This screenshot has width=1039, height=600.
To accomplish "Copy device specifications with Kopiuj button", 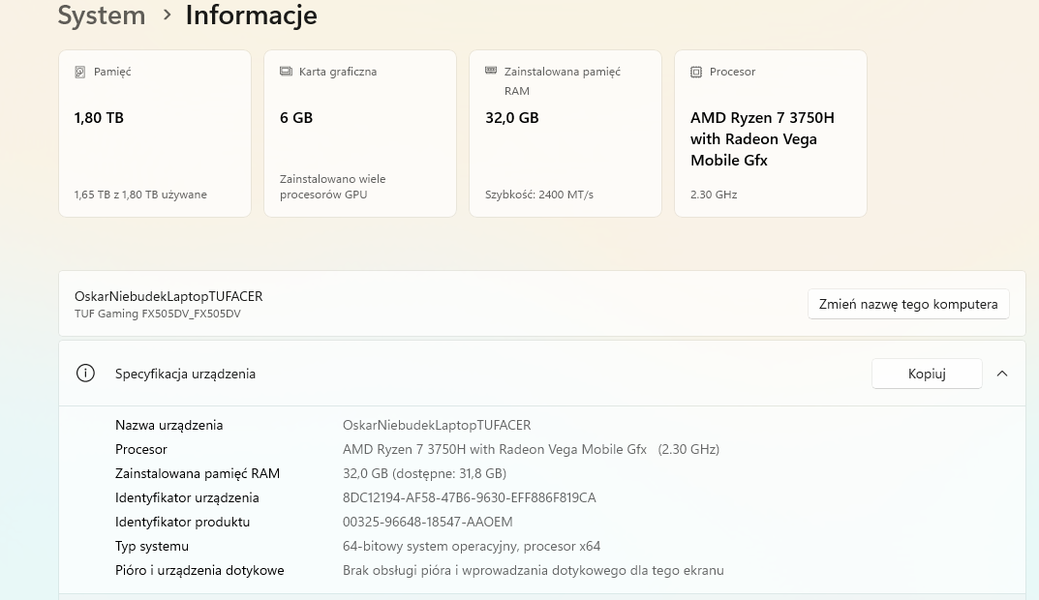I will point(927,374).
